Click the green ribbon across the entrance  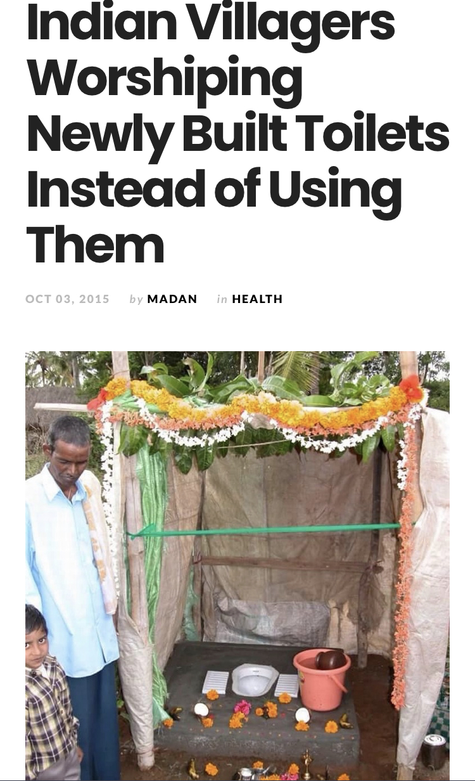(266, 530)
